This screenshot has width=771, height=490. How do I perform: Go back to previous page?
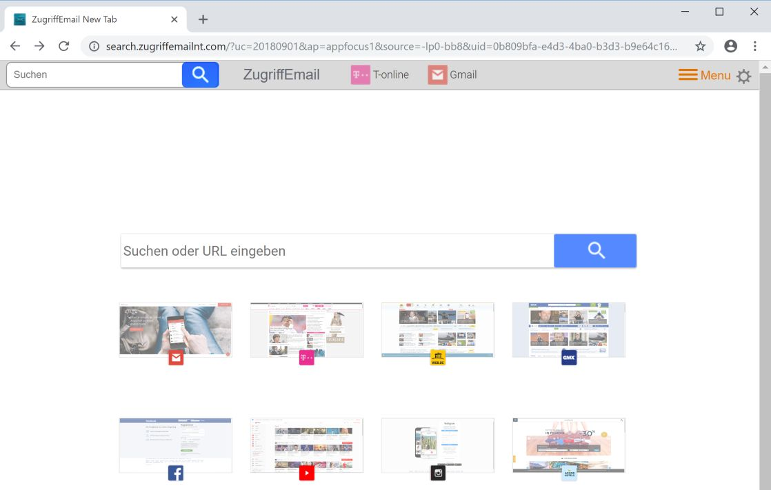[15, 46]
